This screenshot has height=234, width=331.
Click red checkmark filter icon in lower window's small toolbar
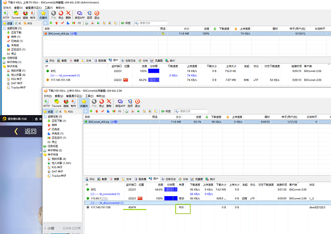click(102, 111)
